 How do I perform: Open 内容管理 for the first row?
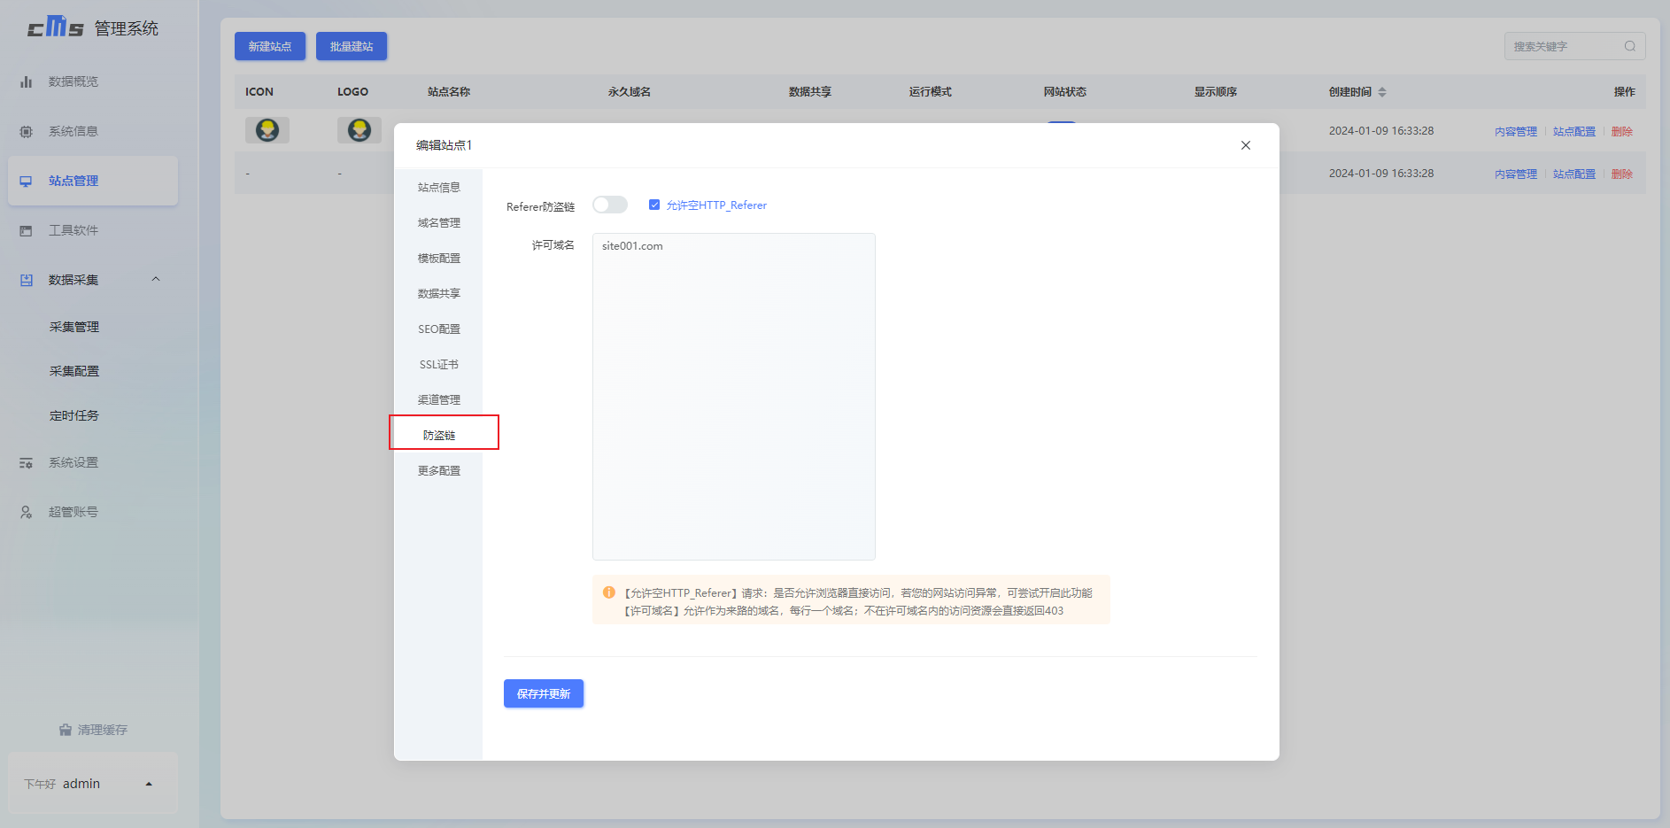1516,131
